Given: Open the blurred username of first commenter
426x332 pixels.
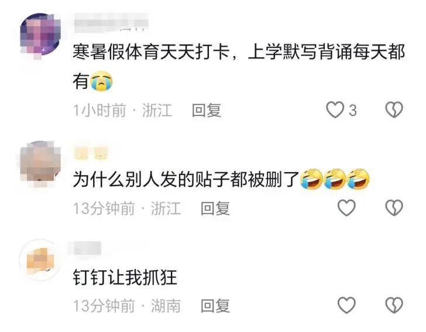Looking at the screenshot, I should coord(111,23).
